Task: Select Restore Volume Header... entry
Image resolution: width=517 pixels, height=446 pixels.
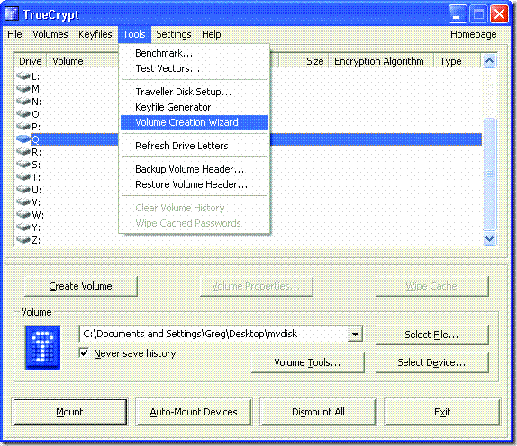Action: 195,184
